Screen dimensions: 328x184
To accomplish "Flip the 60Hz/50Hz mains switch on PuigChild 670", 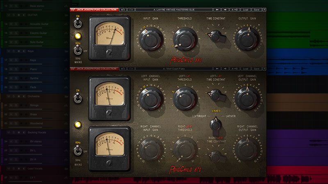I will pyautogui.click(x=77, y=150).
